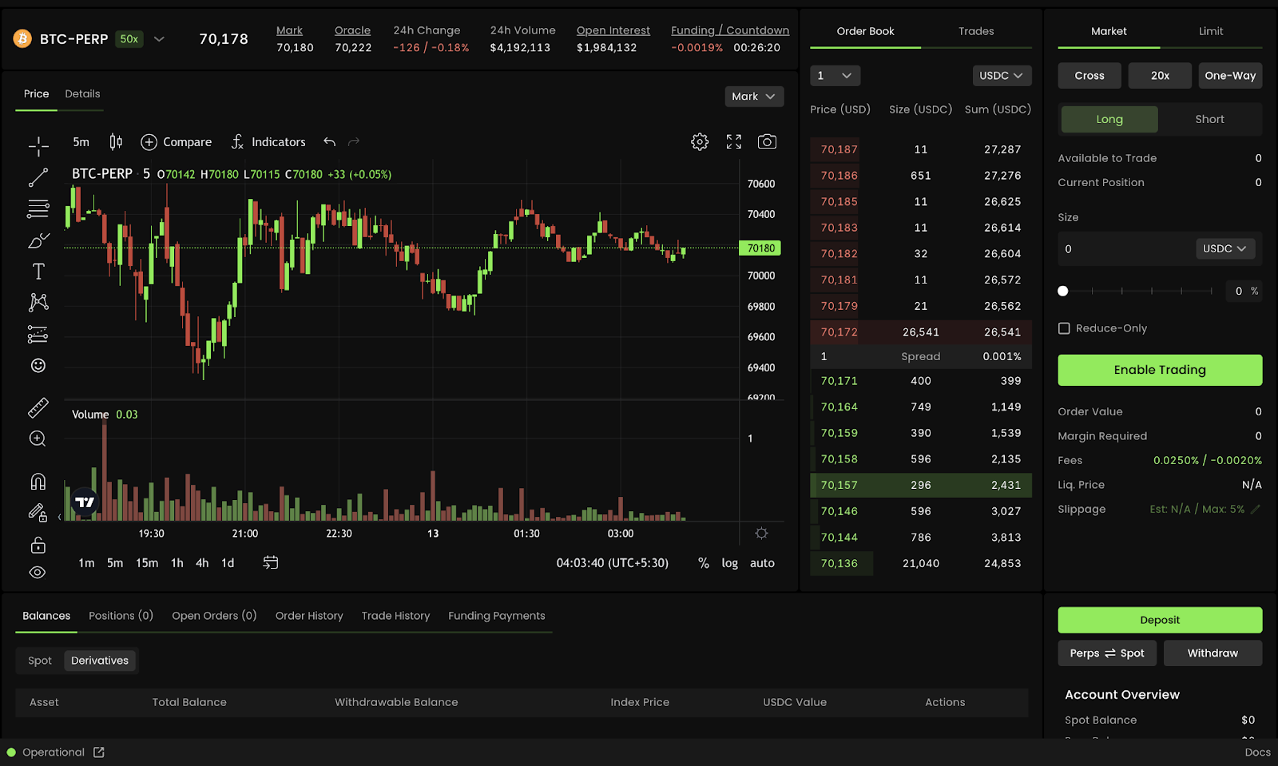Open the Details tab

pos(82,93)
